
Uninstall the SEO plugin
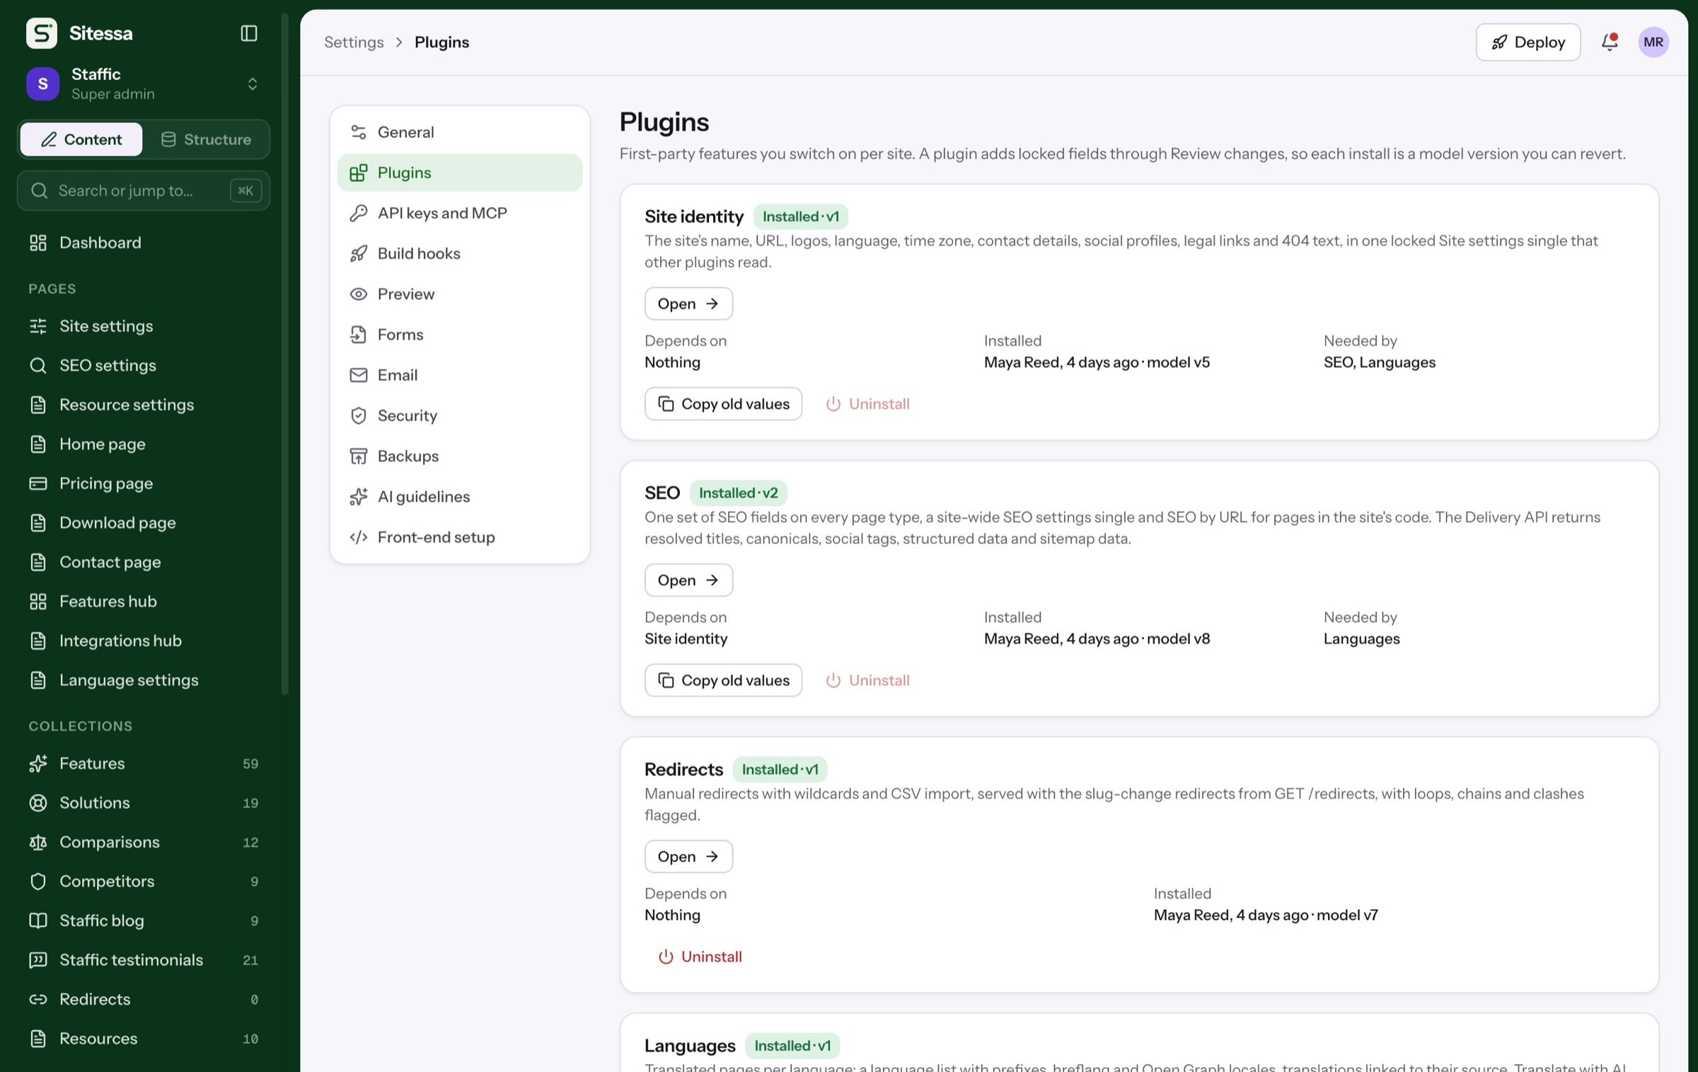868,681
